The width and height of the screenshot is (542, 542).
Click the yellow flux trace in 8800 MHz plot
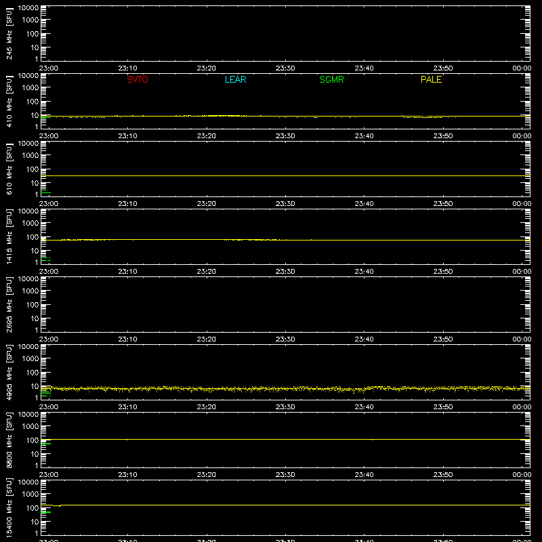pyautogui.click(x=285, y=439)
